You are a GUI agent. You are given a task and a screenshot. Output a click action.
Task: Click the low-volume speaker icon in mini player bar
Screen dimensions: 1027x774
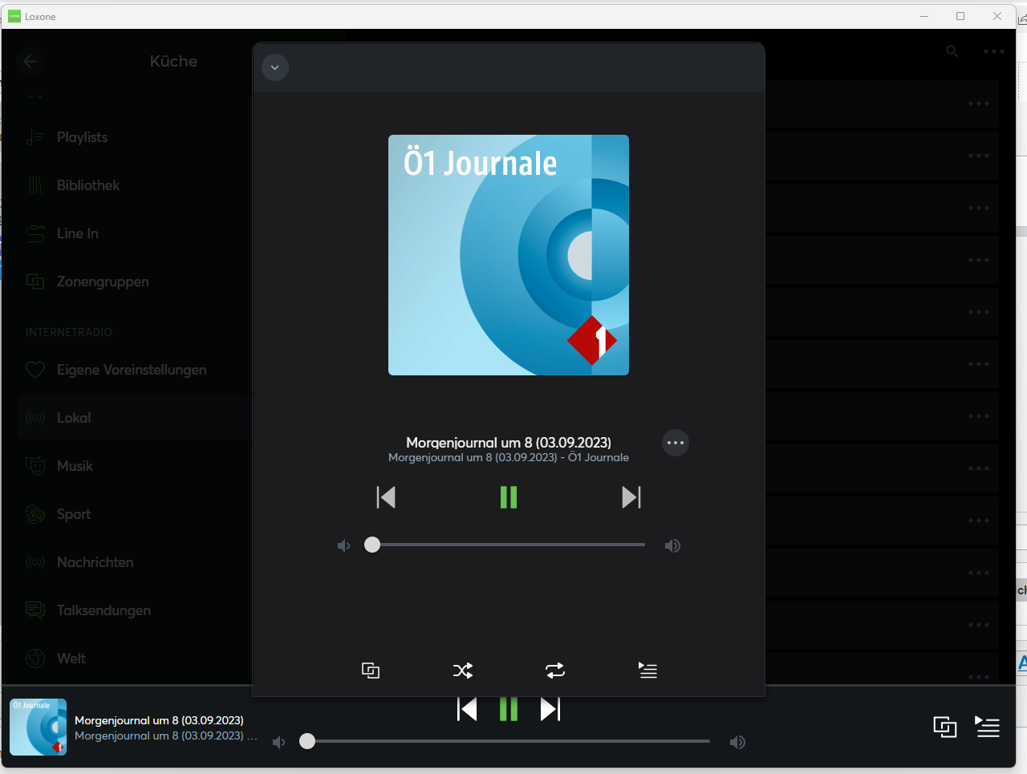279,743
